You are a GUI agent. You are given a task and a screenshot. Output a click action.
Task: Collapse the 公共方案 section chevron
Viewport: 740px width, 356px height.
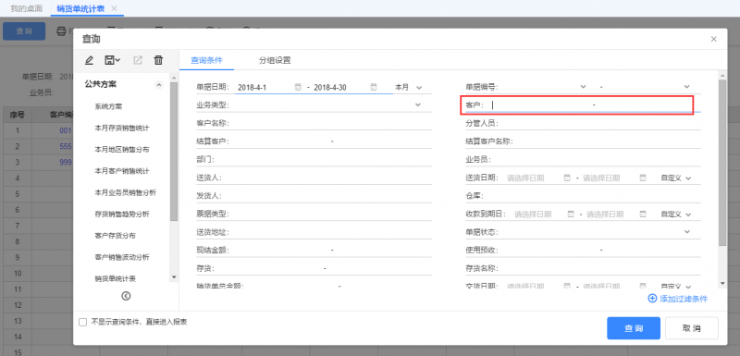click(x=159, y=85)
